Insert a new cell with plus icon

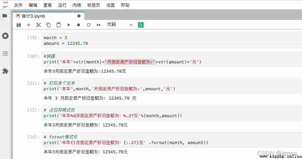pyautogui.click(x=29, y=25)
